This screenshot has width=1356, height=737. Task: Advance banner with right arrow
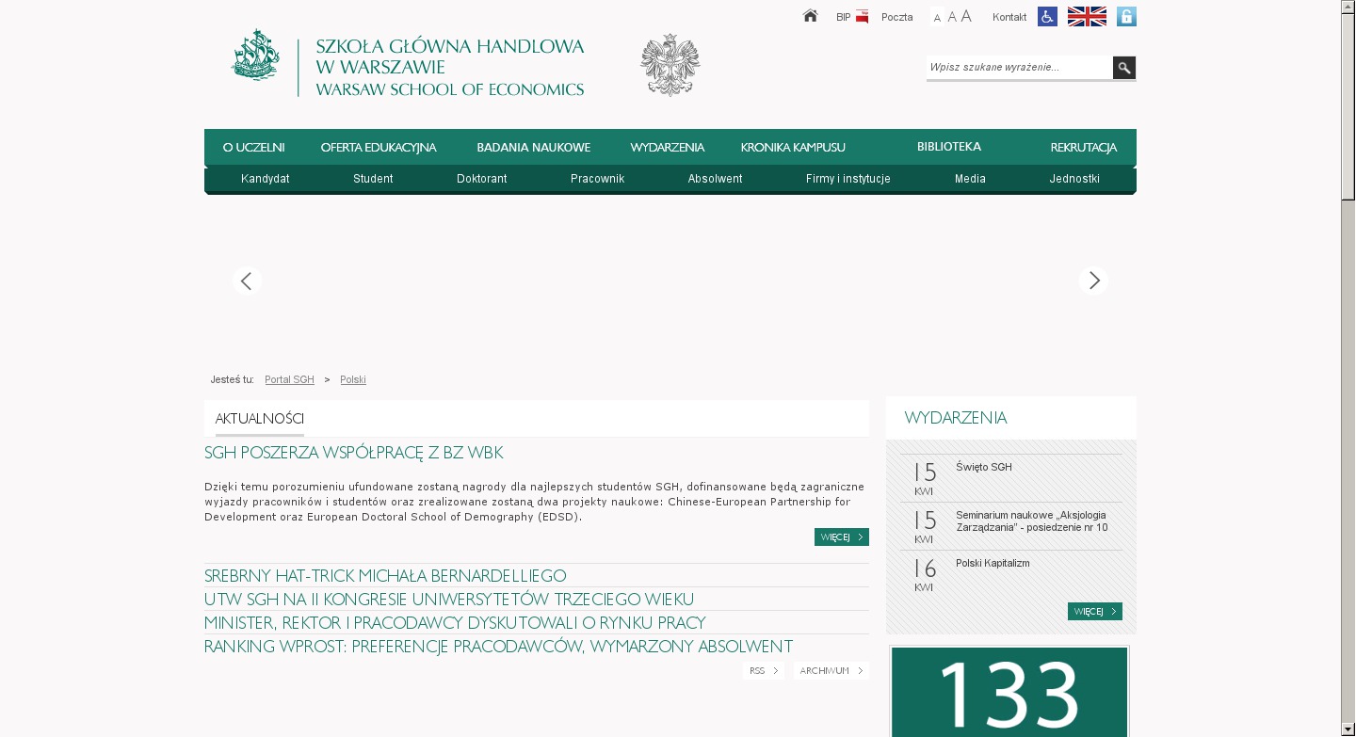point(1093,280)
